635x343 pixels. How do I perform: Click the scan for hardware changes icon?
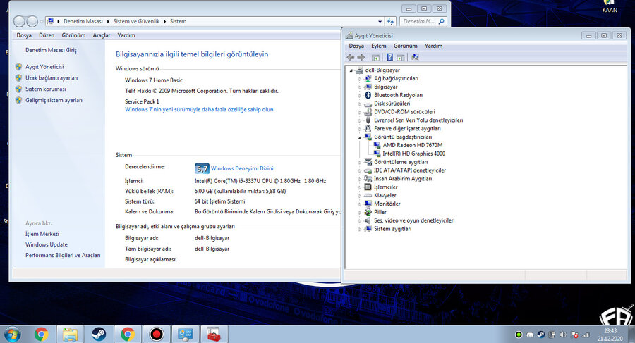click(415, 57)
